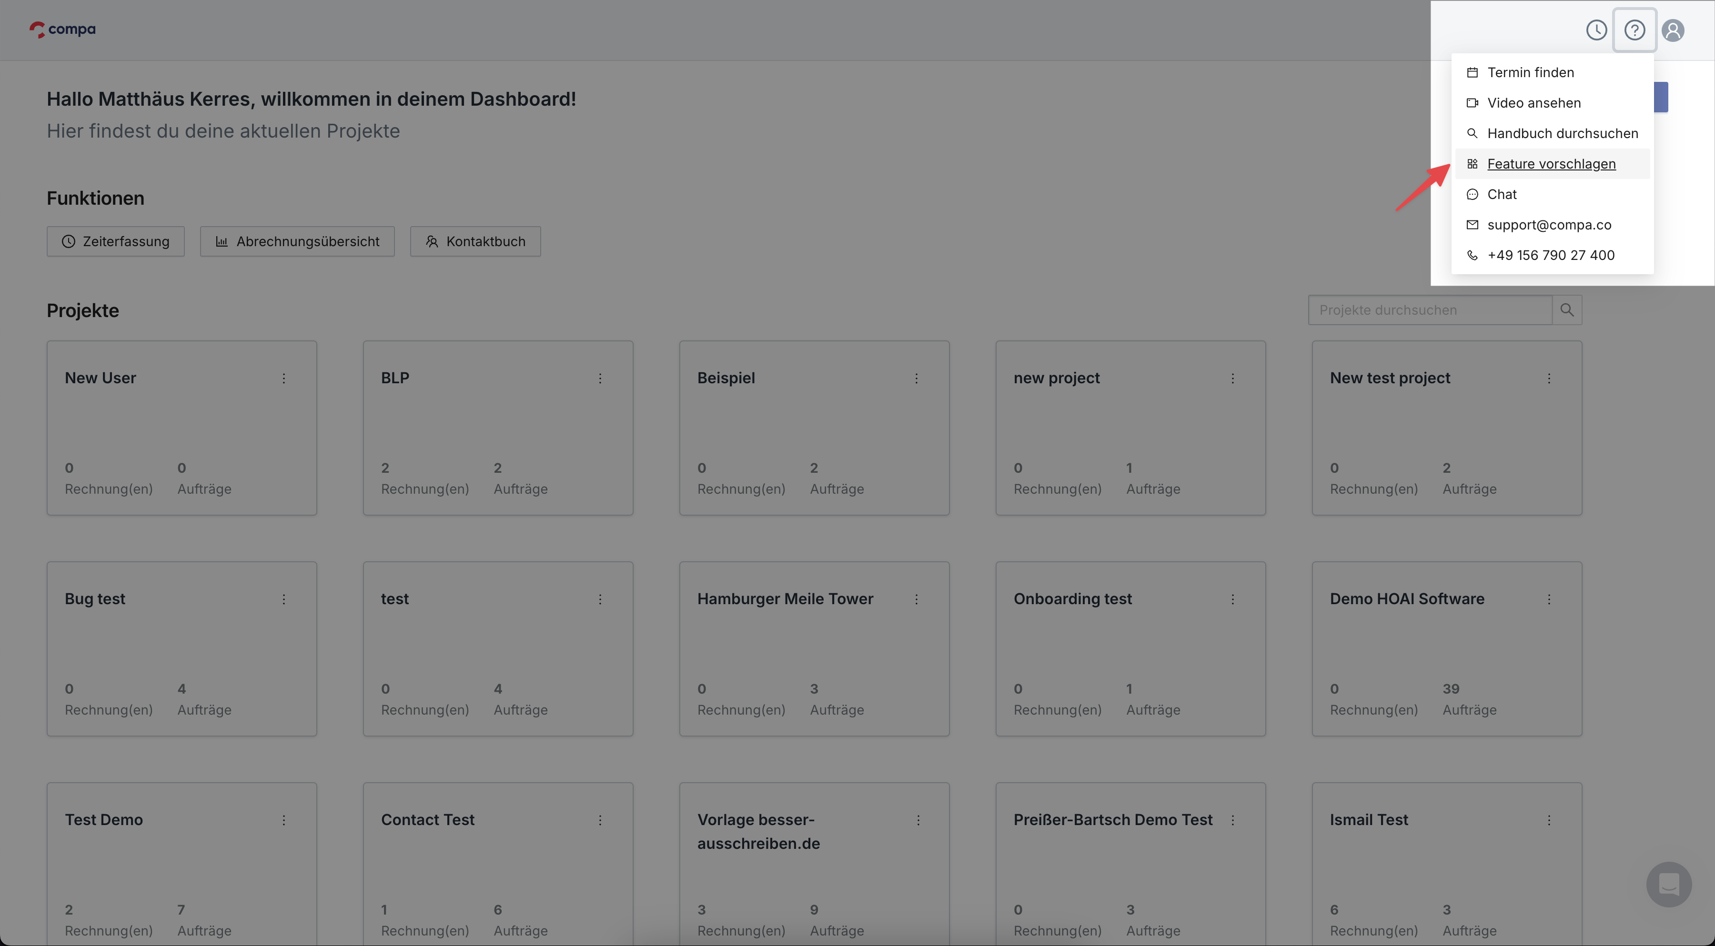This screenshot has width=1715, height=946.
Task: Click the help question mark icon
Action: [1634, 30]
